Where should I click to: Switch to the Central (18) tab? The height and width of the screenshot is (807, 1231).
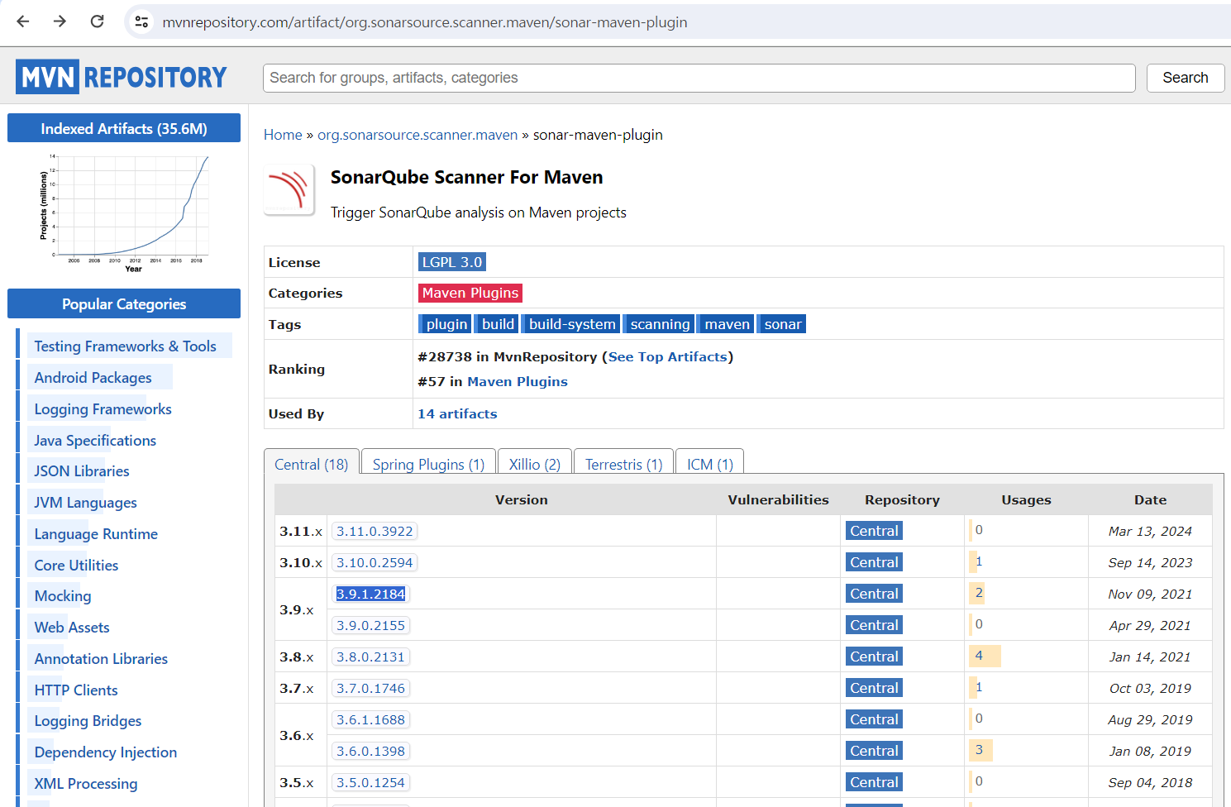coord(312,464)
